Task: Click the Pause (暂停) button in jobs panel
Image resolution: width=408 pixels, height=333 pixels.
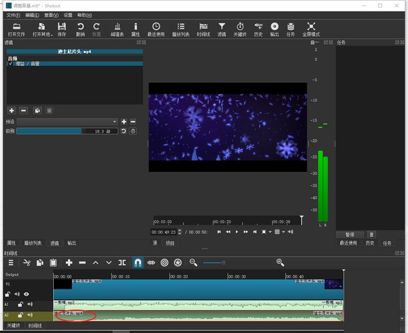Action: coord(350,234)
